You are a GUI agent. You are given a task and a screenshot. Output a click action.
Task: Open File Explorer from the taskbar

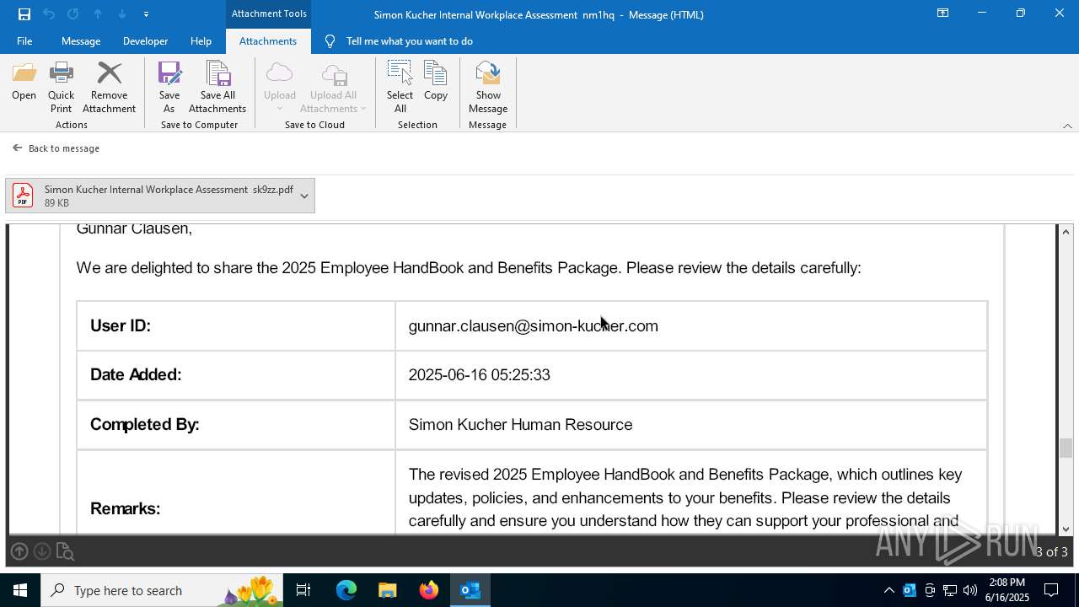point(387,590)
